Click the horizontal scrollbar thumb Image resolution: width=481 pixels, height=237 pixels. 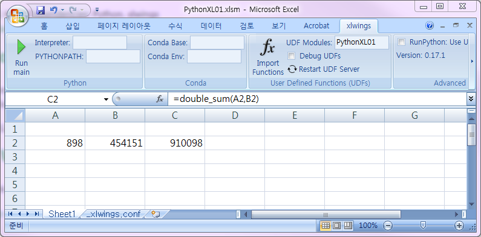click(326, 214)
